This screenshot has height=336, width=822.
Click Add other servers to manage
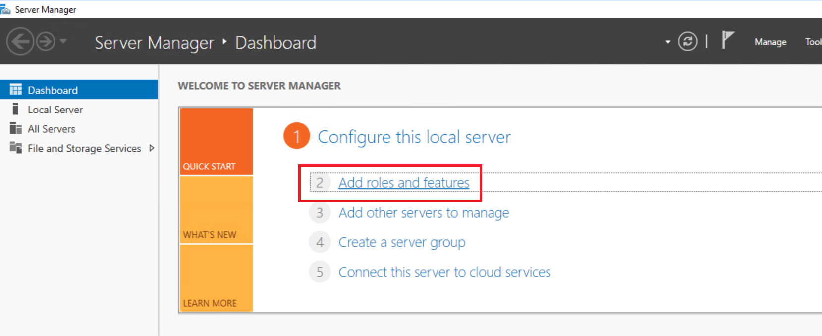[x=424, y=213]
